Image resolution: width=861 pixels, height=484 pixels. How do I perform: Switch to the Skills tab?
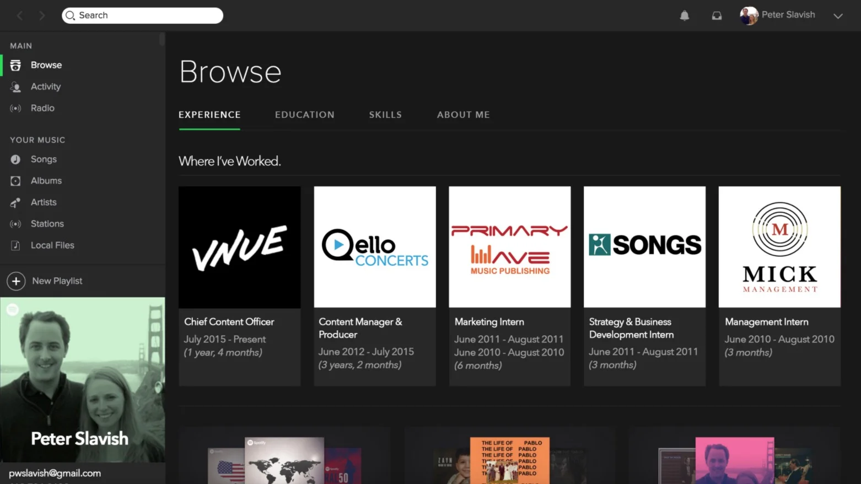pos(385,115)
